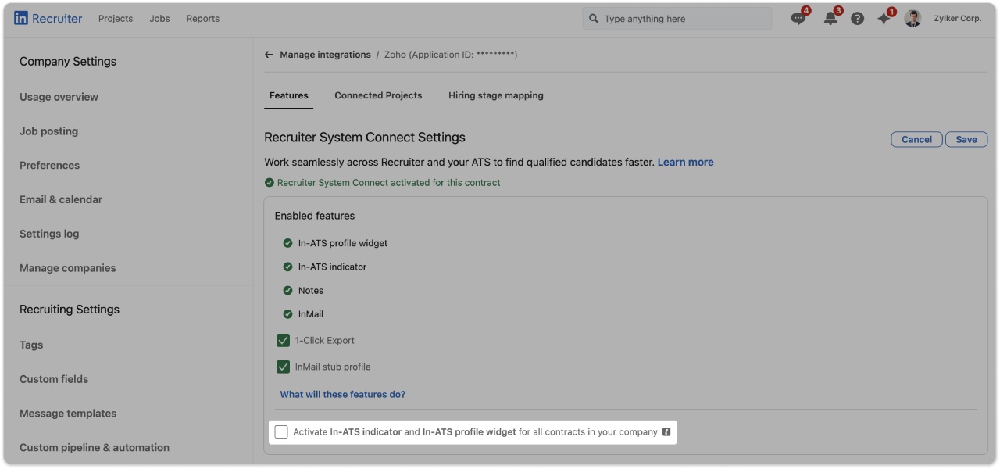1000x469 pixels.
Task: Open Custom pipeline & automation
Action: [95, 447]
